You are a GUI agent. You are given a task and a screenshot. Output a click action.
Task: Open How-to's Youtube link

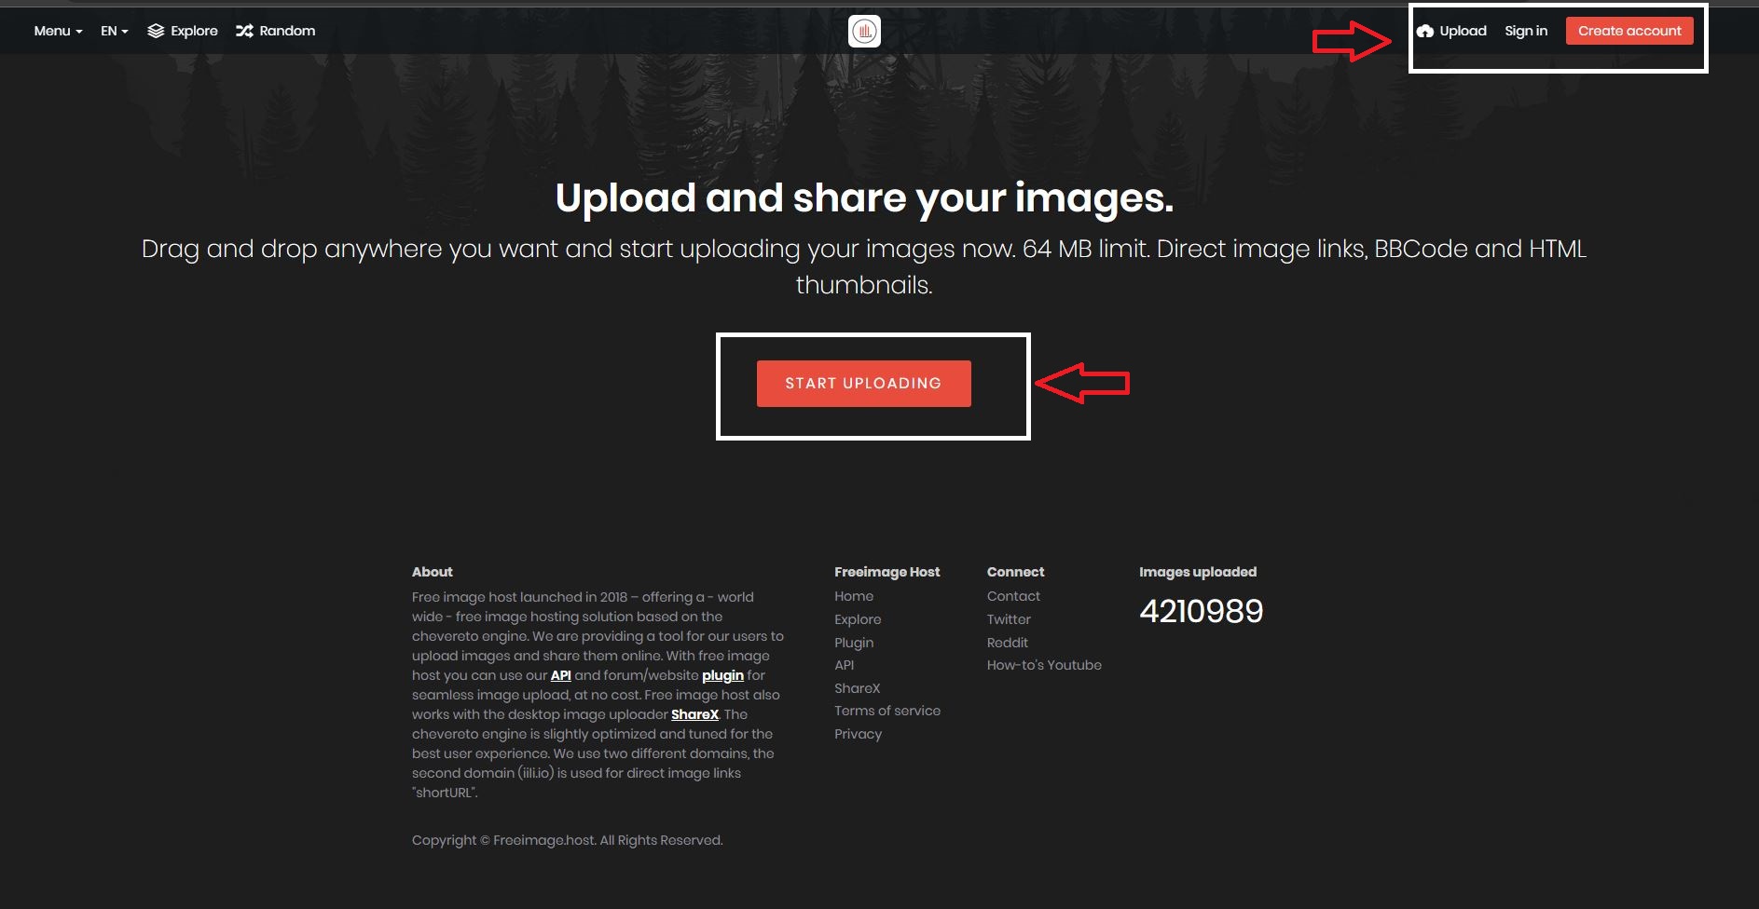pos(1043,666)
